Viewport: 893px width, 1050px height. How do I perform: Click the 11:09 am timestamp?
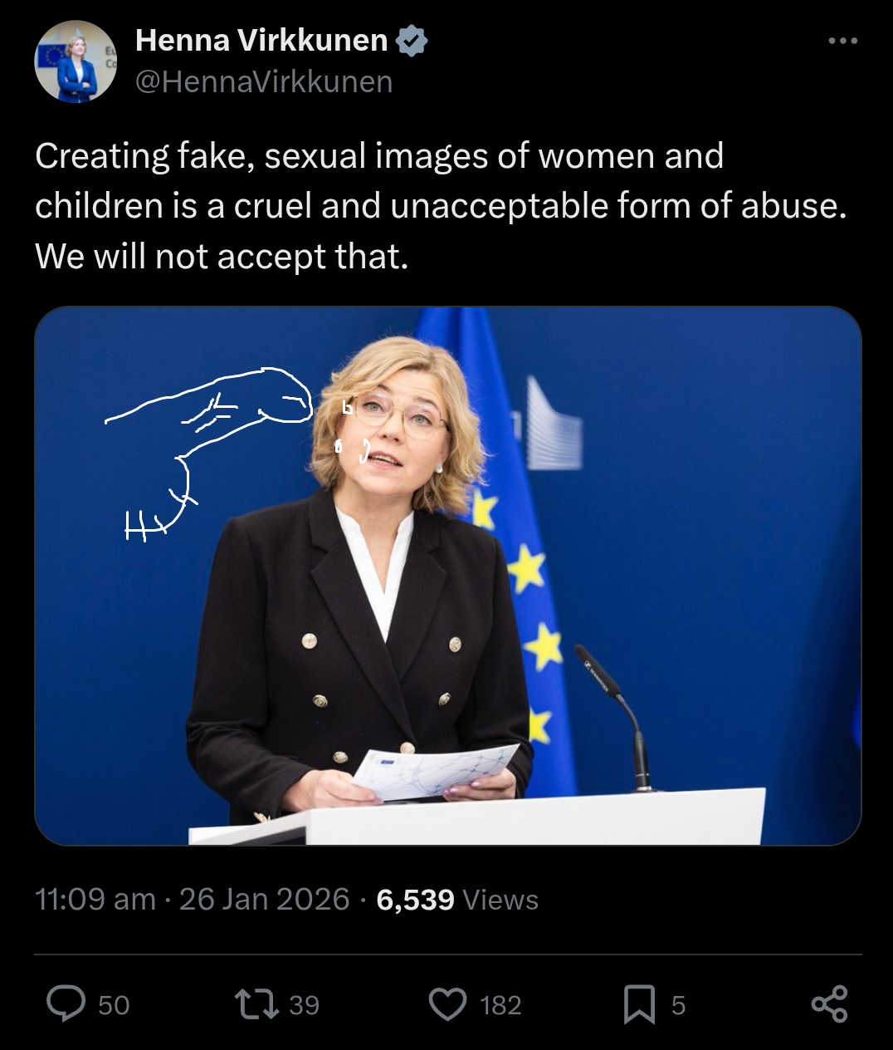click(x=95, y=900)
